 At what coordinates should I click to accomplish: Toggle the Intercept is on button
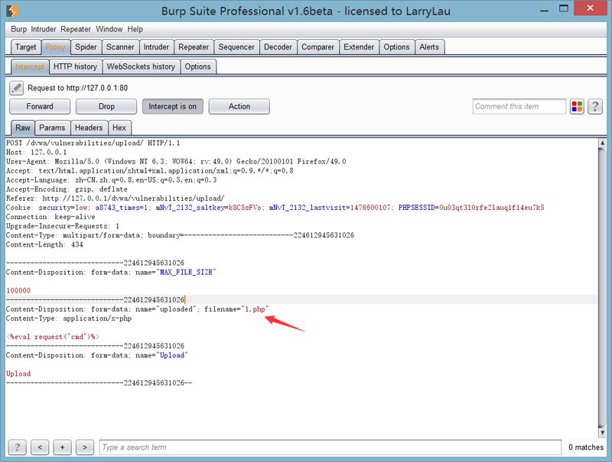click(172, 107)
